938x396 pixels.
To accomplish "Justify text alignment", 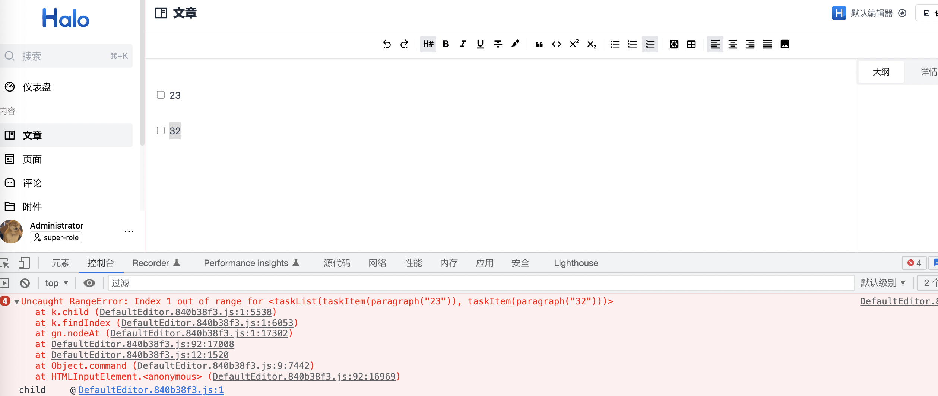I will tap(767, 44).
